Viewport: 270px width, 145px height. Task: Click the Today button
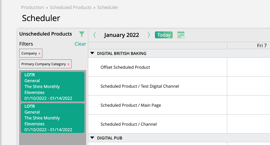(x=164, y=35)
